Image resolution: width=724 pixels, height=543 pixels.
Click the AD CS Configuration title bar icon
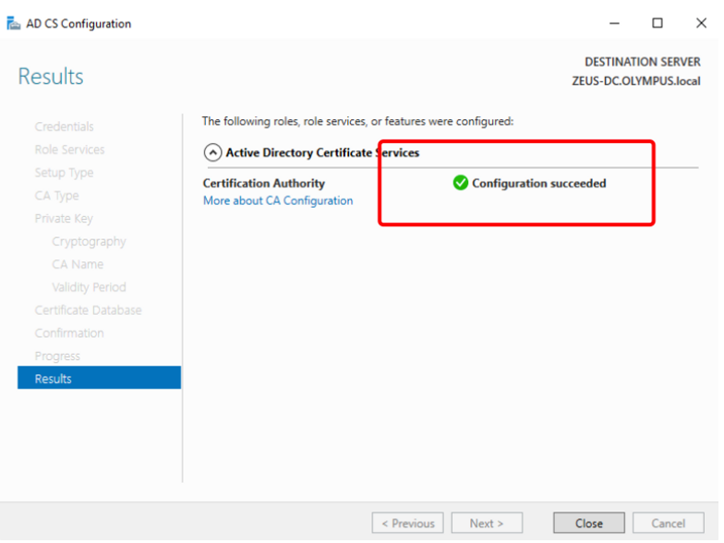(14, 23)
